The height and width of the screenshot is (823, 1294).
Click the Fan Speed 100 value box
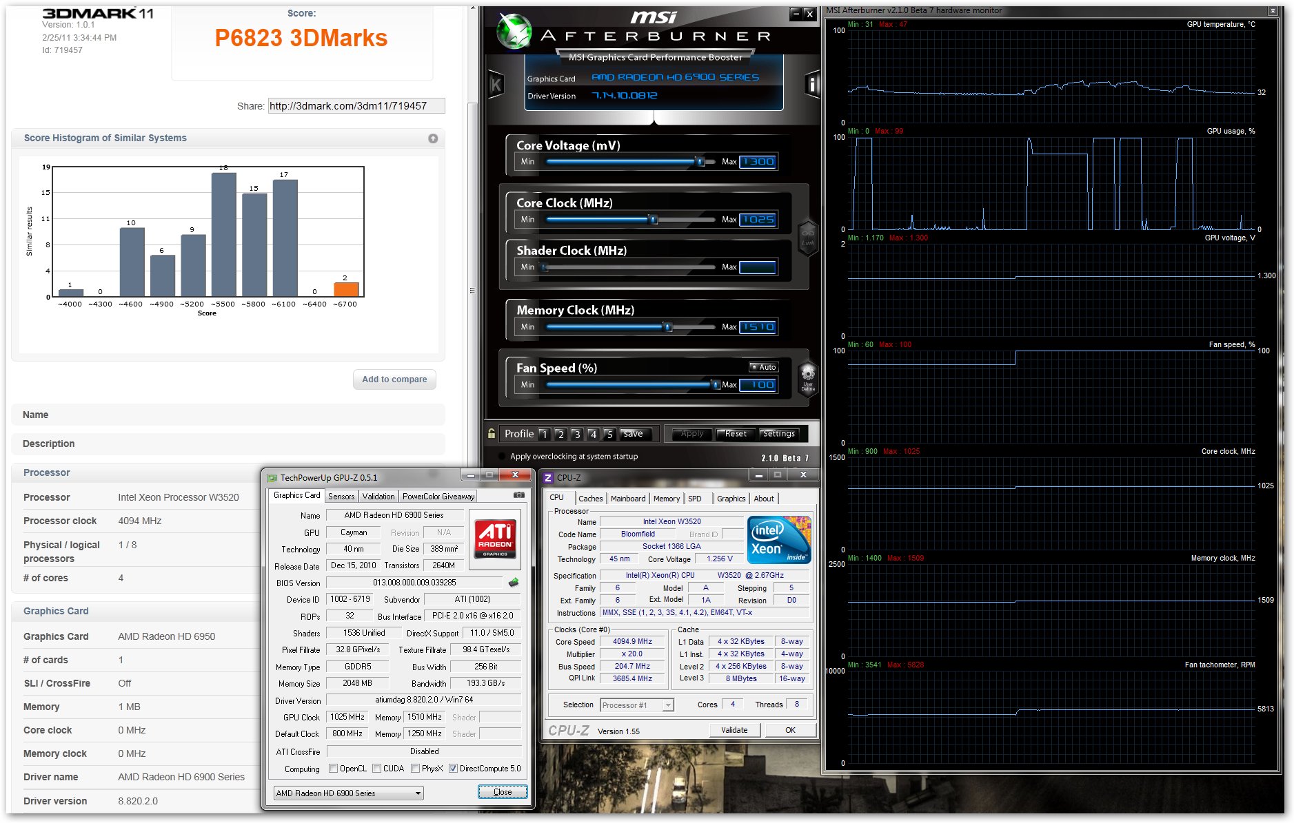tap(758, 385)
